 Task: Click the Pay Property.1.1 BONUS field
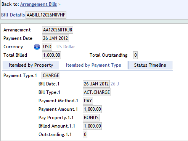tap(91, 118)
